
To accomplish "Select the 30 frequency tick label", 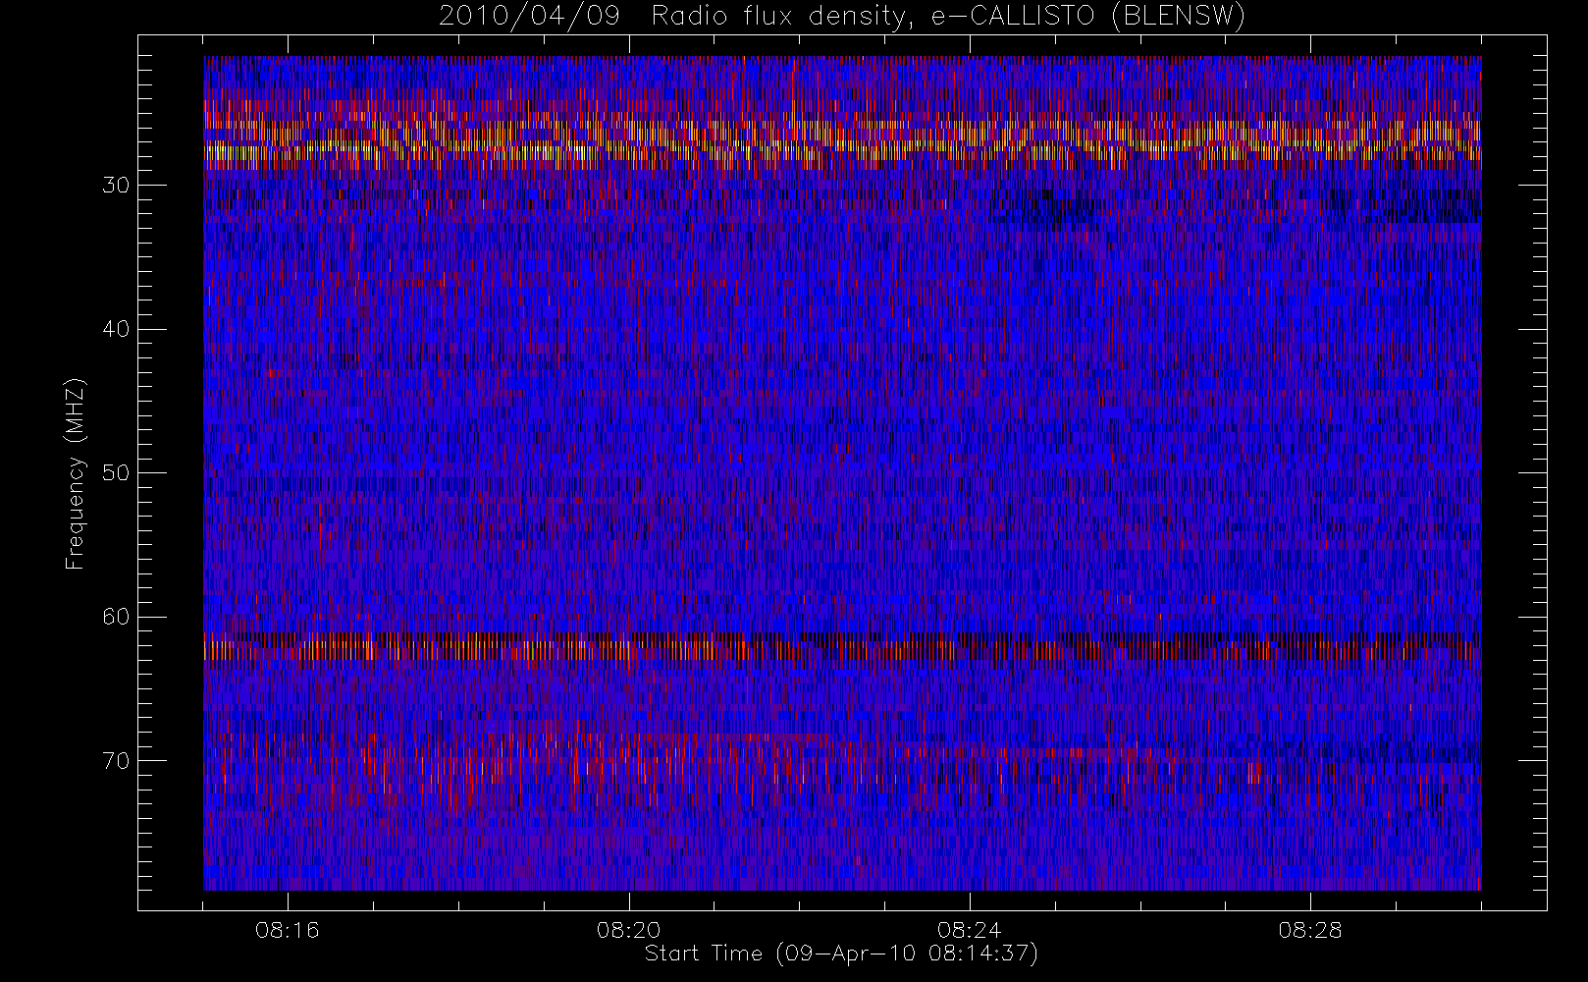I will [x=117, y=185].
